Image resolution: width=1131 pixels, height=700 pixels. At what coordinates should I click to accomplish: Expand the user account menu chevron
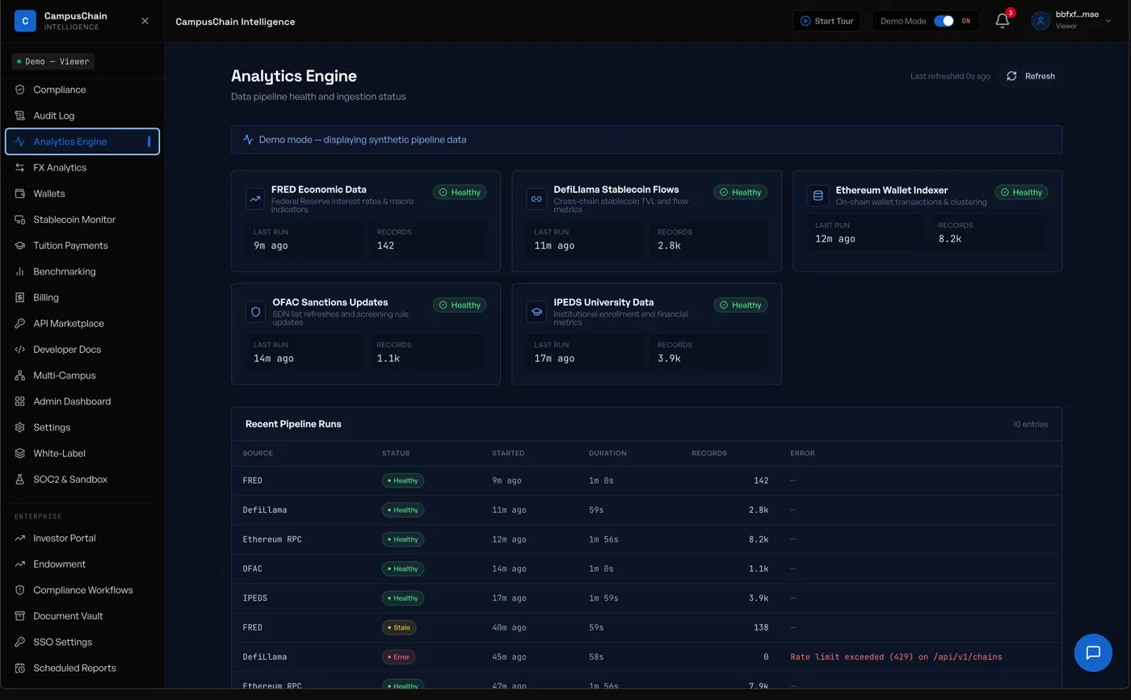click(1108, 21)
